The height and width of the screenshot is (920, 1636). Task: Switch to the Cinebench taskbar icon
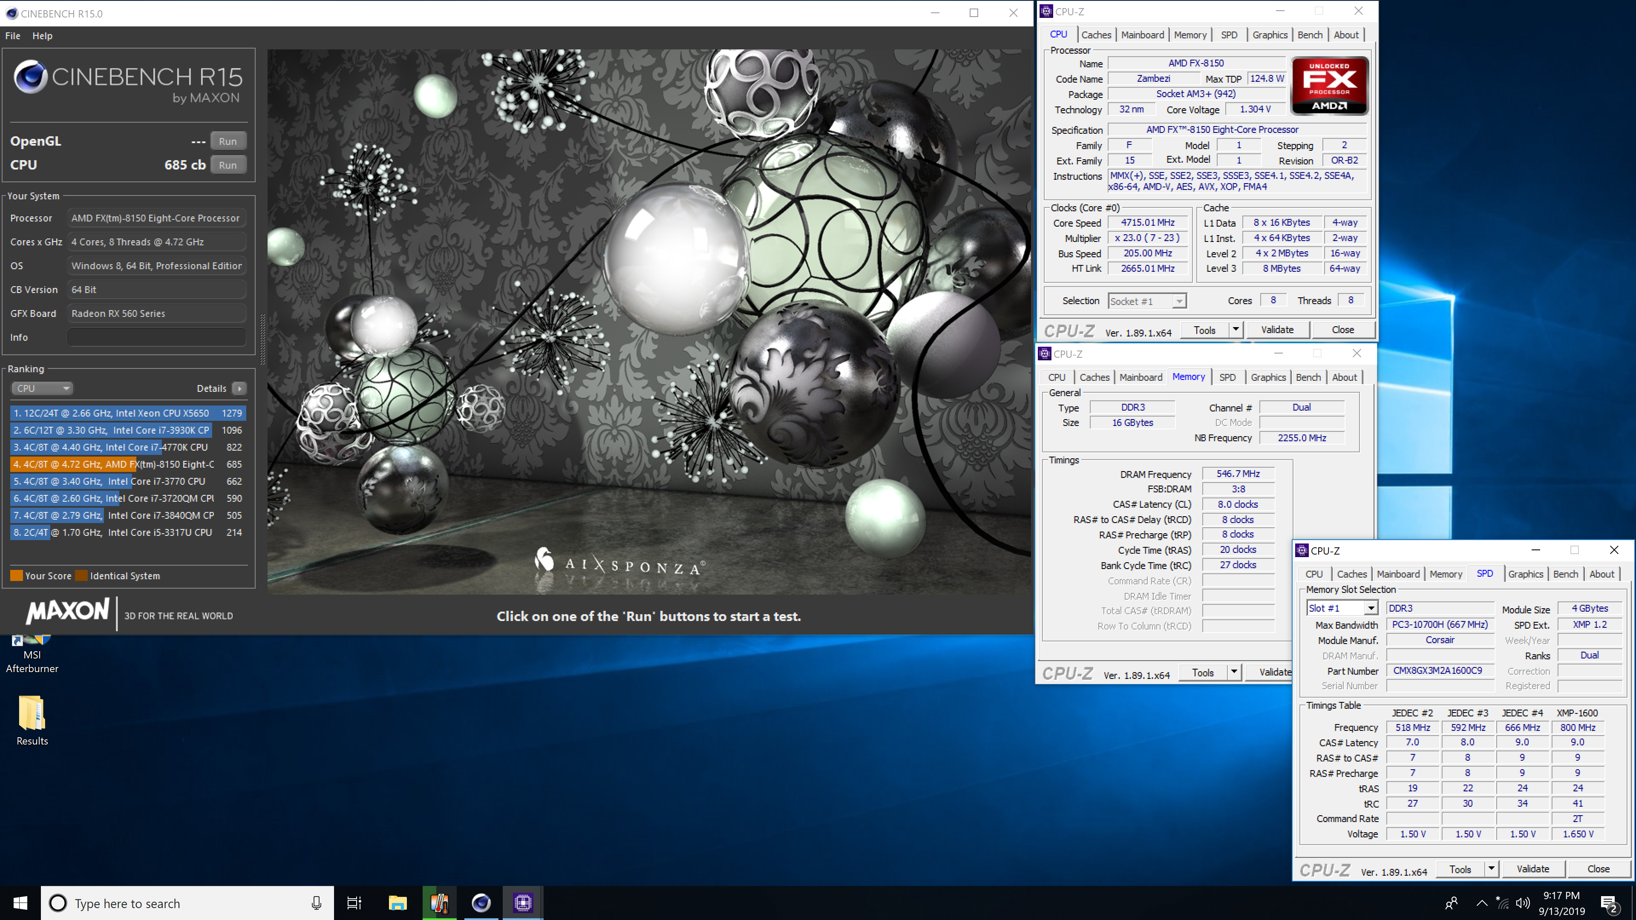(481, 903)
